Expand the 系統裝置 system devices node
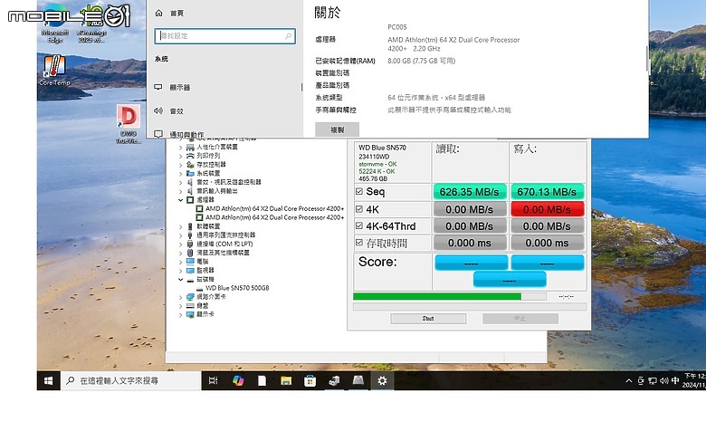This screenshot has width=706, height=441. coord(180,174)
